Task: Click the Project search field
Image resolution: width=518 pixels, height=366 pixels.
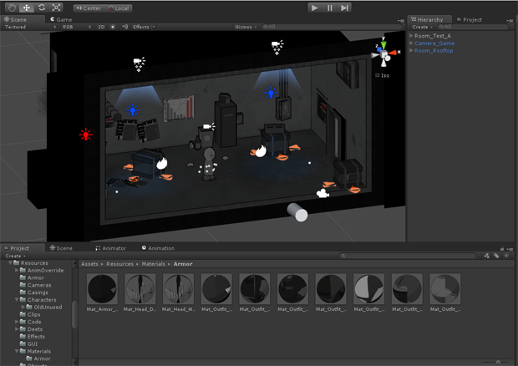Action: (409, 256)
